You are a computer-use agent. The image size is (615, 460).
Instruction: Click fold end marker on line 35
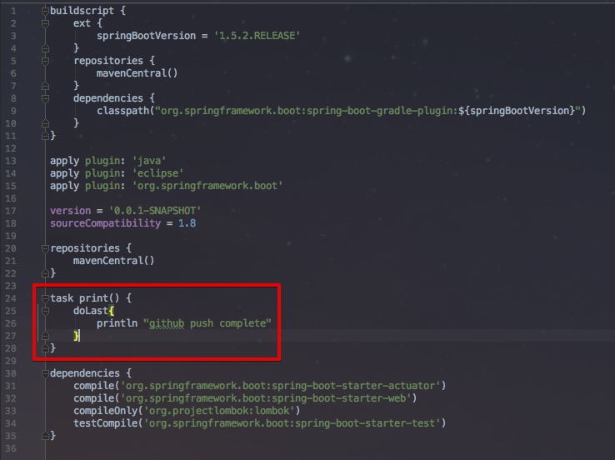tap(45, 436)
